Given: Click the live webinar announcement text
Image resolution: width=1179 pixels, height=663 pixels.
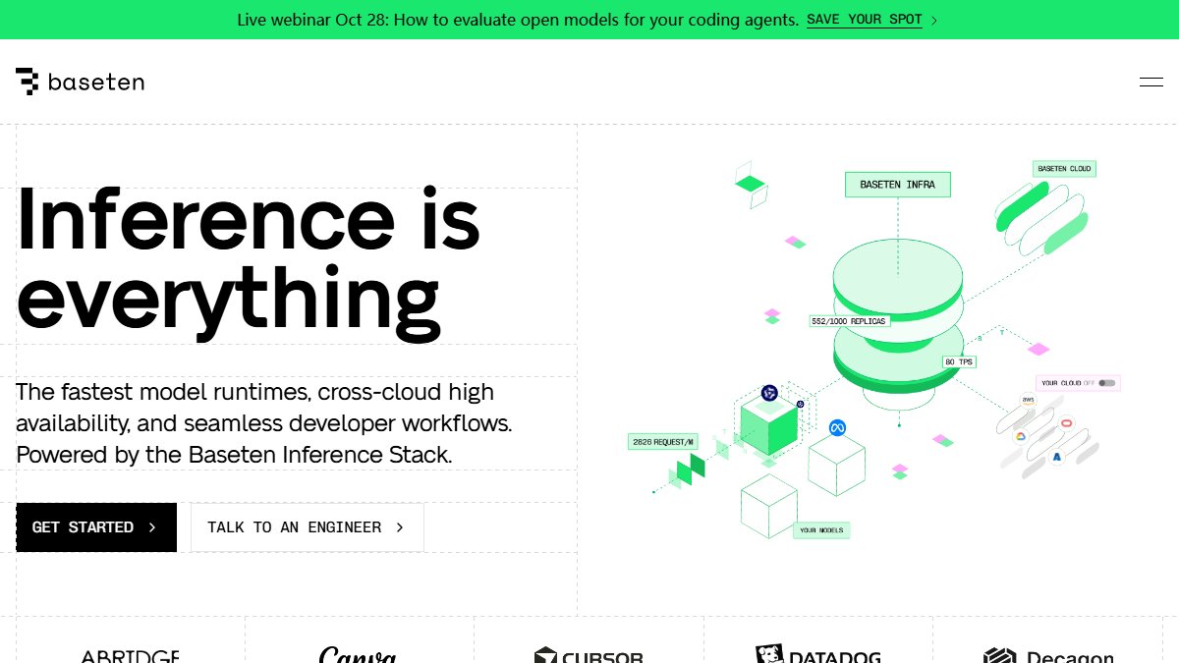Looking at the screenshot, I should 518,20.
